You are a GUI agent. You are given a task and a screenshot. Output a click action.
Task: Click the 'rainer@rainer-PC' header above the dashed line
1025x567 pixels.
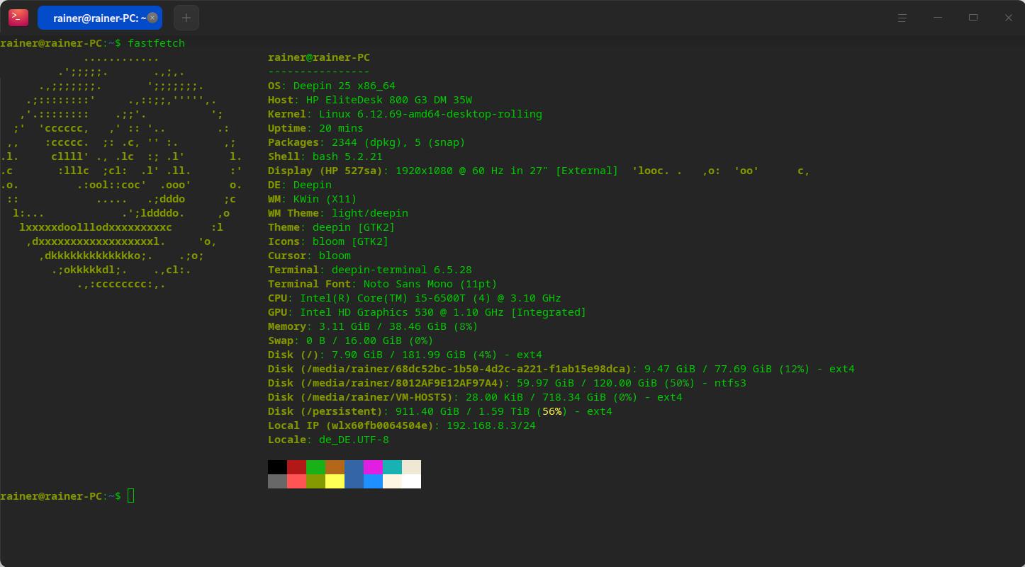319,57
